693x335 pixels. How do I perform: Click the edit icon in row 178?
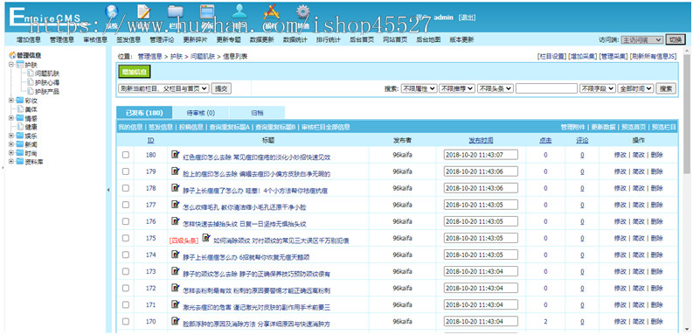click(x=176, y=188)
